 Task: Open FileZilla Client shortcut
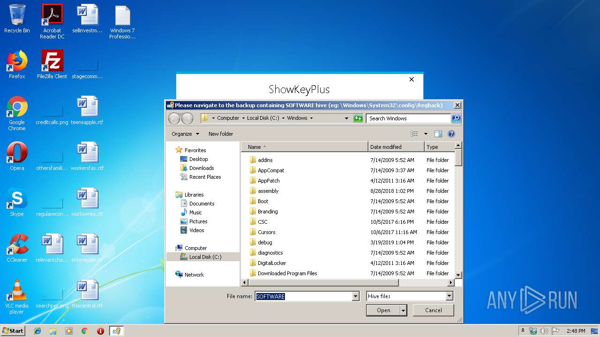52,65
